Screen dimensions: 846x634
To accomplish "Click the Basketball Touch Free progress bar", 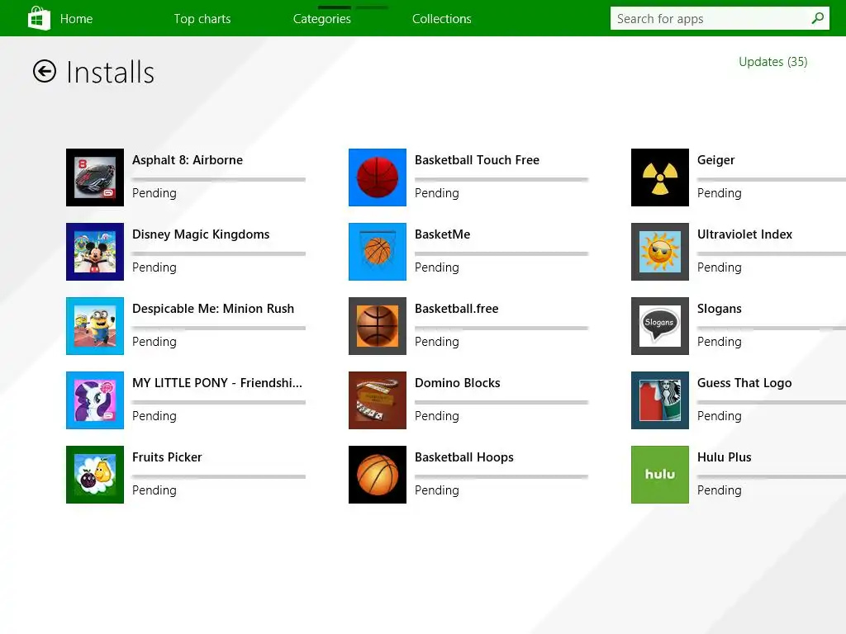I will (x=501, y=179).
